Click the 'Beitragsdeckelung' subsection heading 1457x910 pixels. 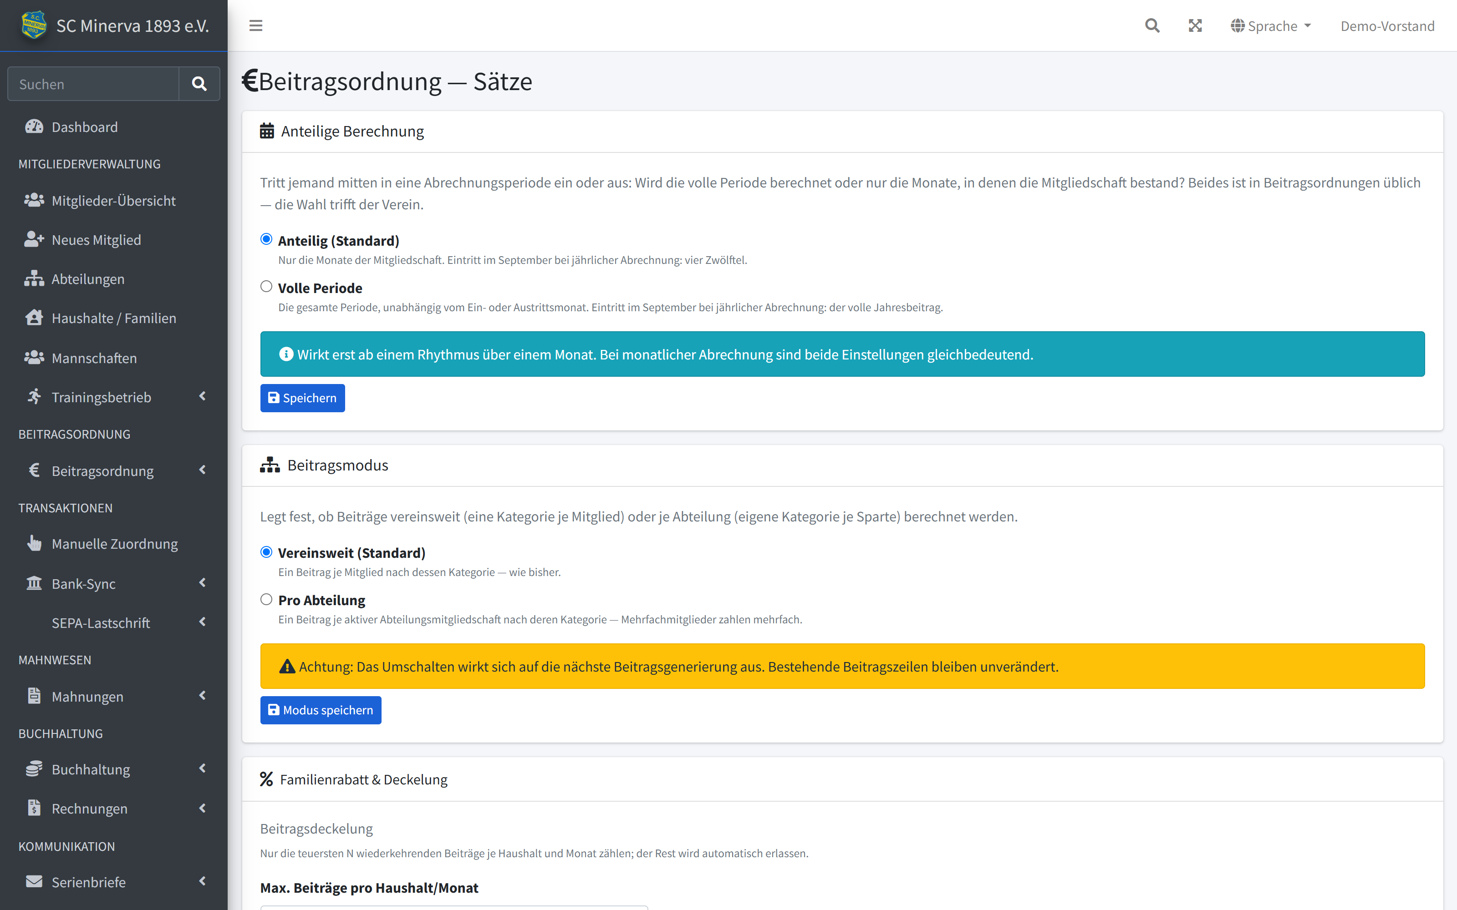(x=316, y=829)
